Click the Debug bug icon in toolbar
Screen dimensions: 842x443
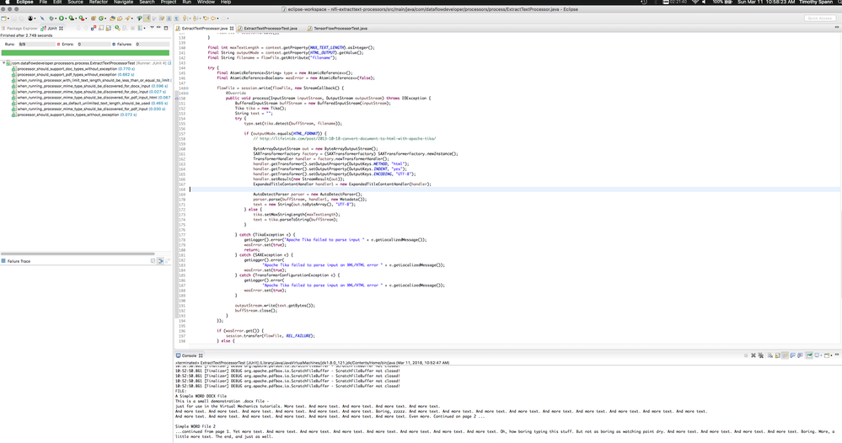click(51, 19)
